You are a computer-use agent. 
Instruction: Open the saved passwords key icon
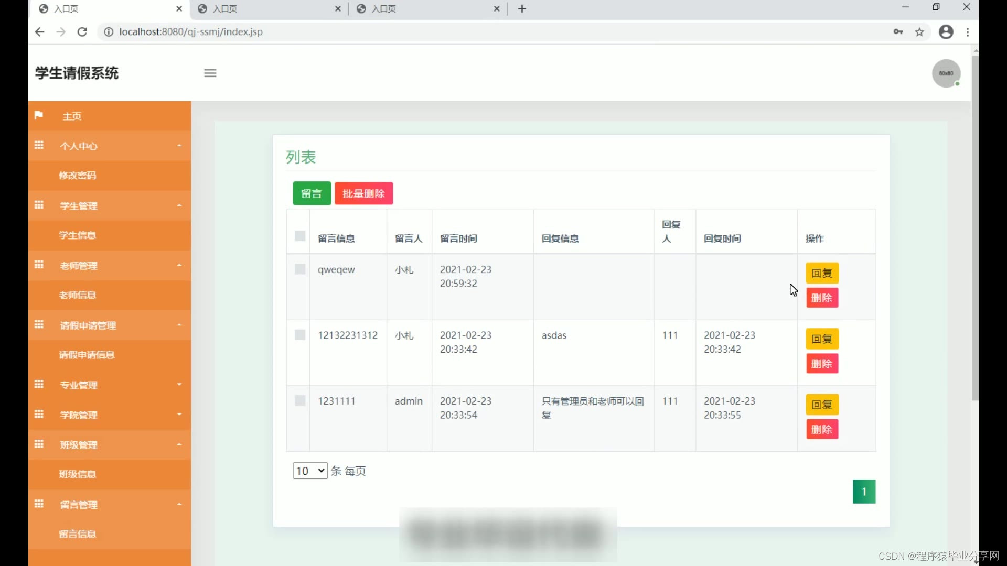[x=898, y=32]
